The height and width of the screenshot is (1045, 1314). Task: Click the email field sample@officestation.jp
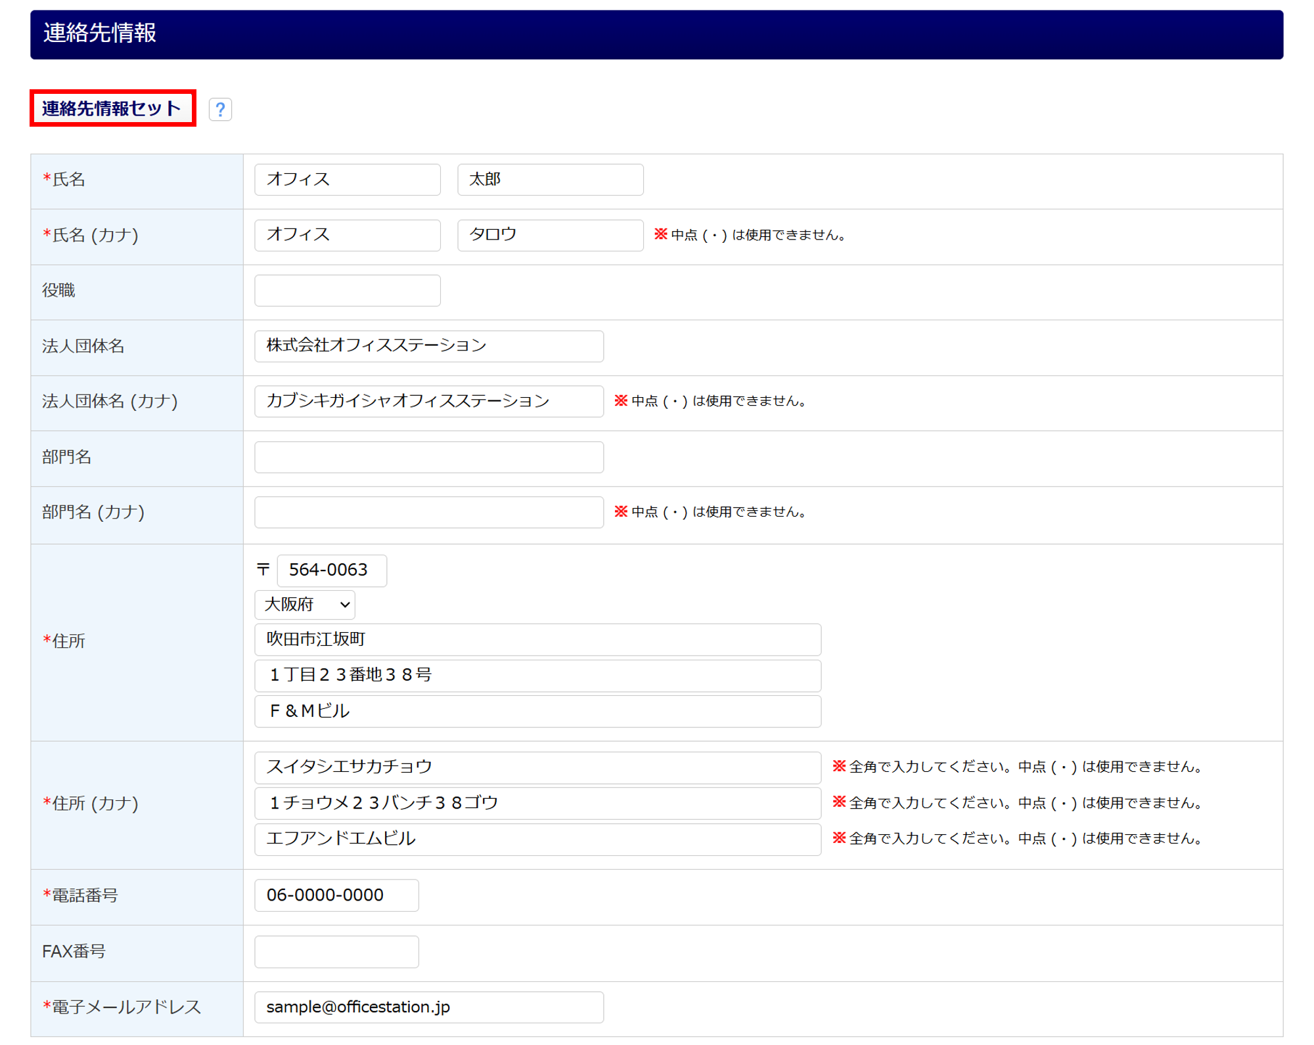click(x=428, y=1008)
